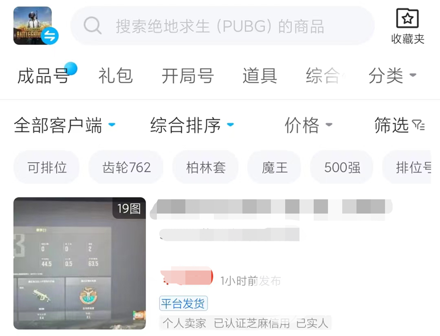Tap the blue dot on 成品号
This screenshot has width=440, height=336.
point(70,69)
